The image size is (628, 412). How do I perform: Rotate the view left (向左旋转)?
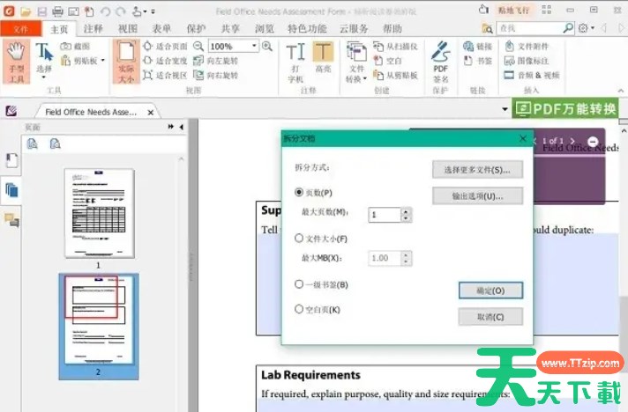pos(215,61)
